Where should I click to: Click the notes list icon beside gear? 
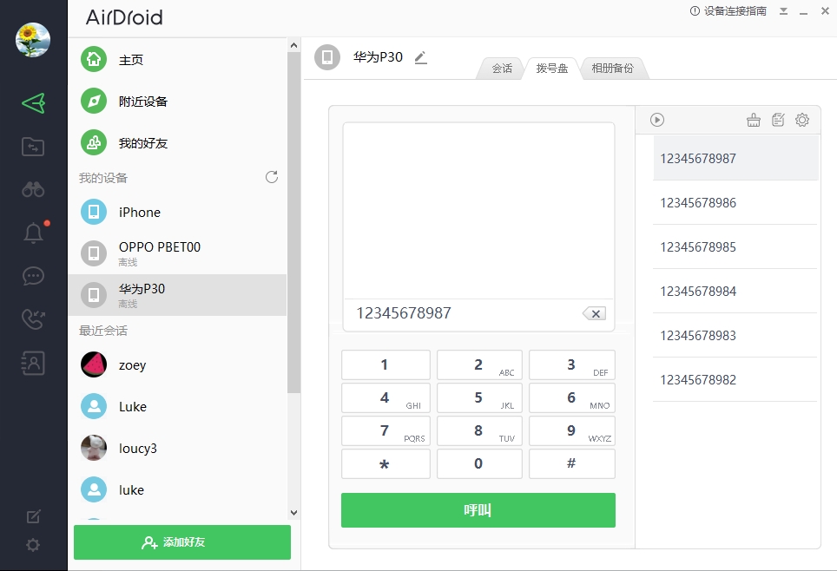(778, 120)
